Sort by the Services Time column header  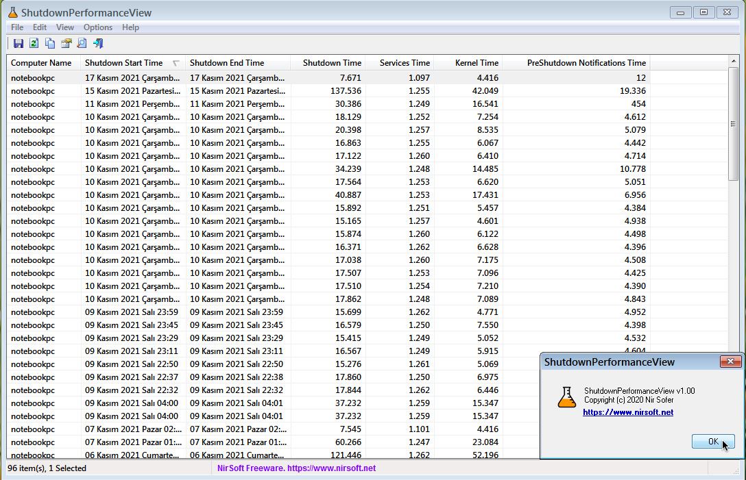point(399,63)
